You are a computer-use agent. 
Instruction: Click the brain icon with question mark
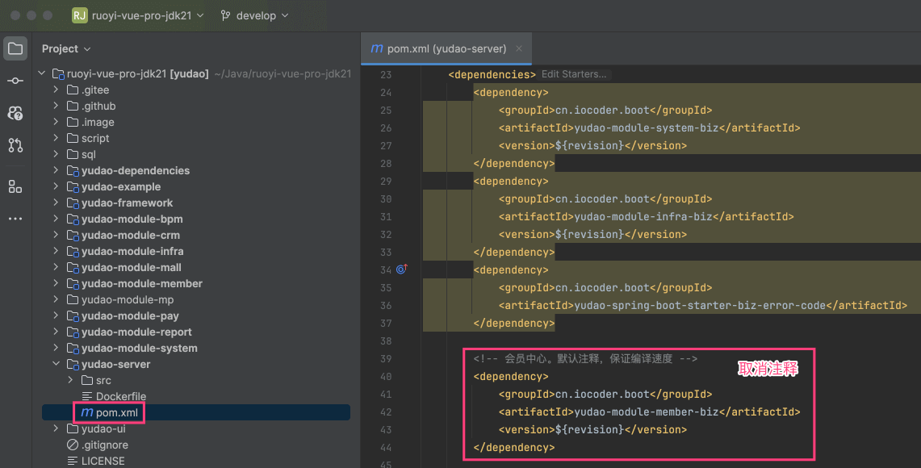pos(15,113)
